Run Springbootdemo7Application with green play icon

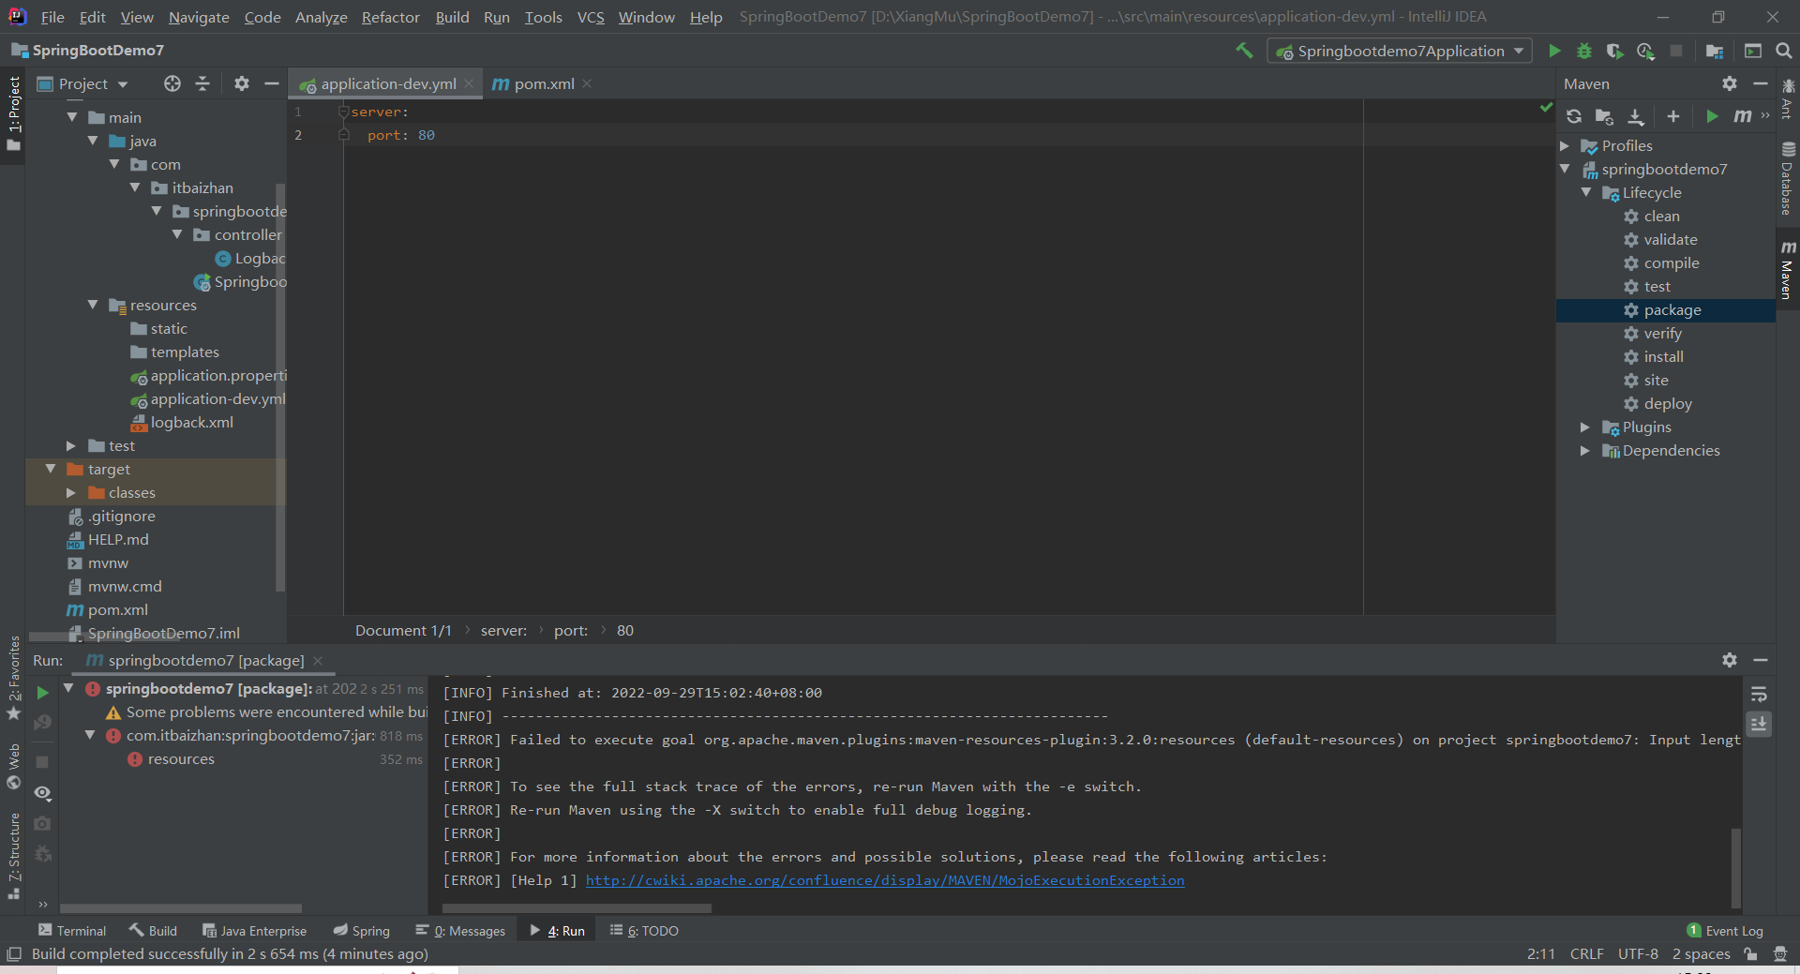(1554, 51)
